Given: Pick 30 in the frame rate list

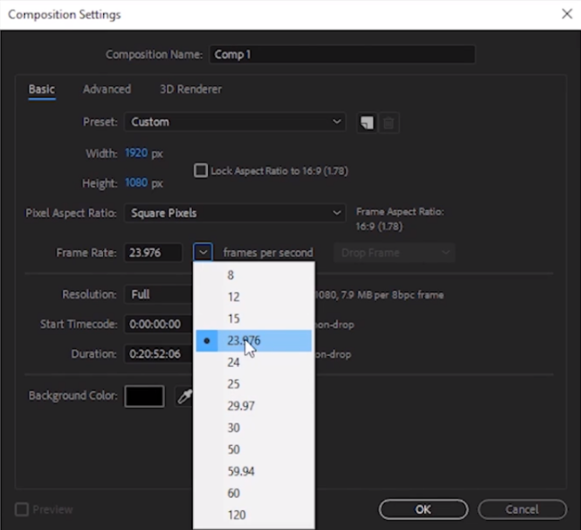Looking at the screenshot, I should click(254, 428).
